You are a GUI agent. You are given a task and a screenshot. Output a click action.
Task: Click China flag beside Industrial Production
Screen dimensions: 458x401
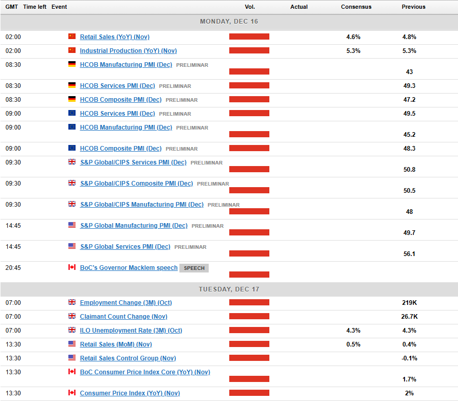tap(72, 50)
